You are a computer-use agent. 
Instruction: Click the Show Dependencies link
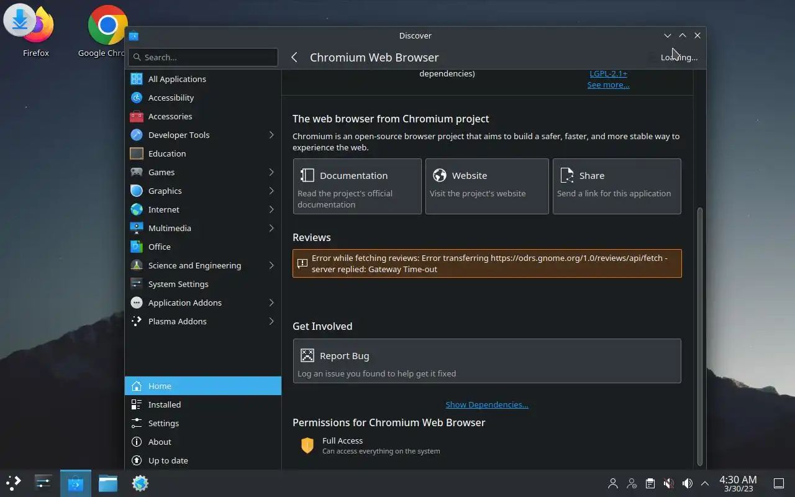487,404
